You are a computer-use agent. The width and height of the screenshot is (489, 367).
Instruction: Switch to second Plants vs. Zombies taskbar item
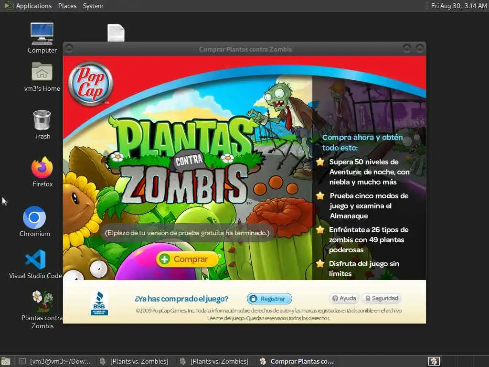(x=214, y=361)
